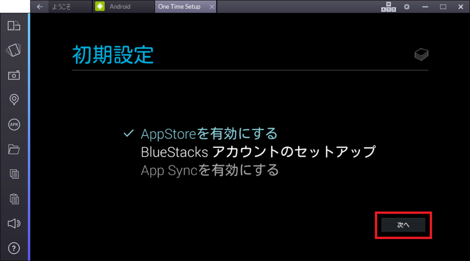Viewport: 470px width, 261px height.
Task: Toggle screen orientation sidebar icon
Action: tap(14, 26)
